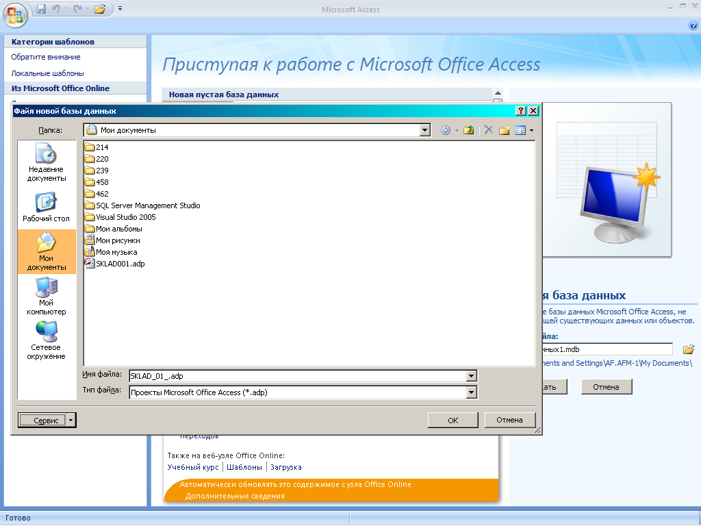Viewport: 701px width, 526px height.
Task: Open Локальные шаблоны category
Action: (48, 73)
